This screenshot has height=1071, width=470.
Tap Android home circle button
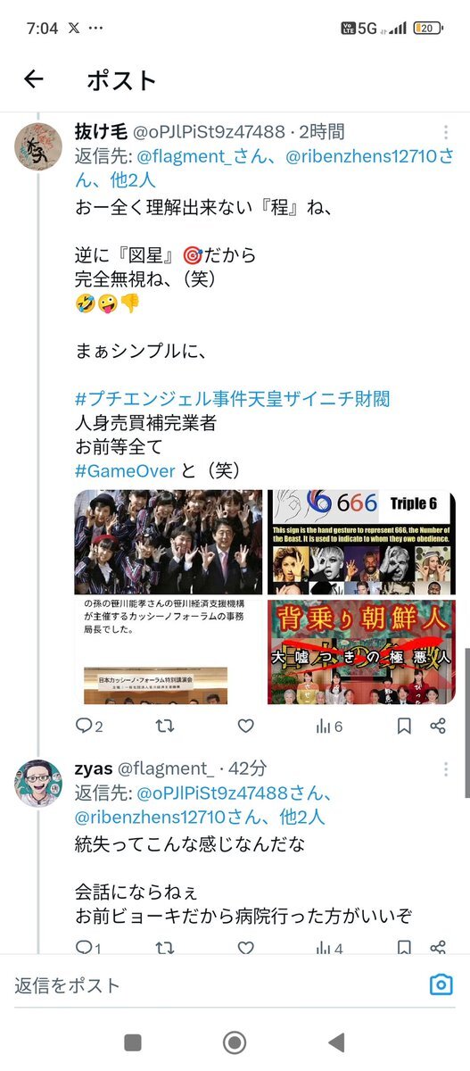pos(235,1042)
